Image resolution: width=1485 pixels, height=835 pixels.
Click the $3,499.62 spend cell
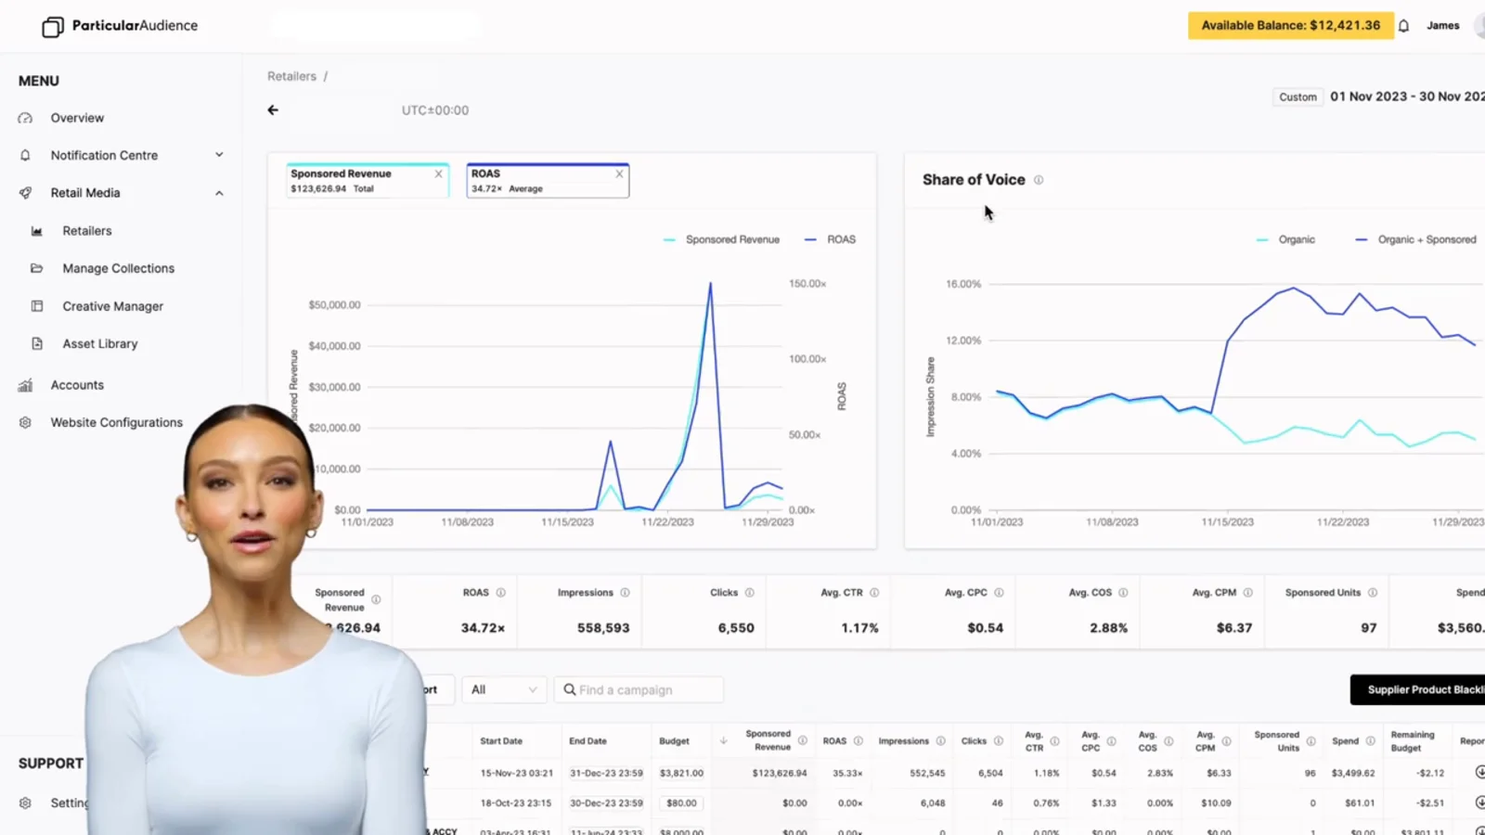[1353, 773]
